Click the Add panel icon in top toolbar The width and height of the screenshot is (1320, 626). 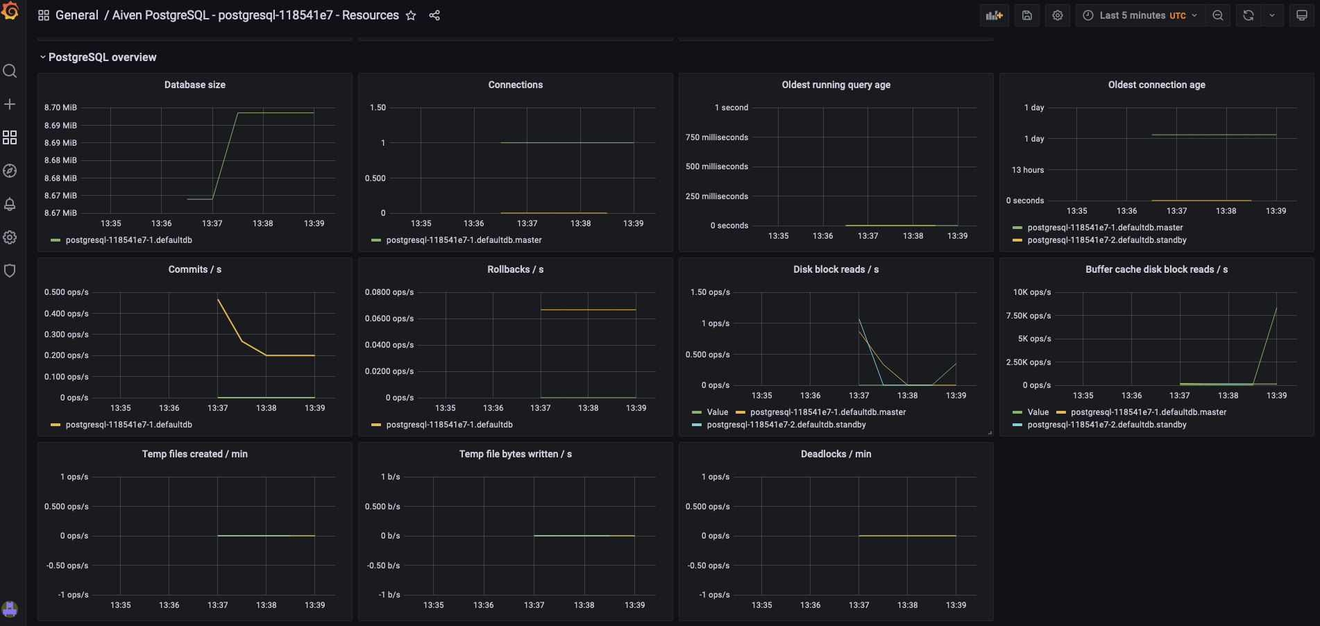(994, 15)
